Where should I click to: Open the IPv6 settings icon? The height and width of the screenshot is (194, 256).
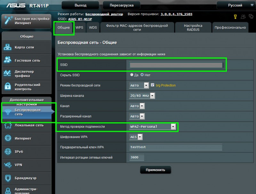coord(8,151)
